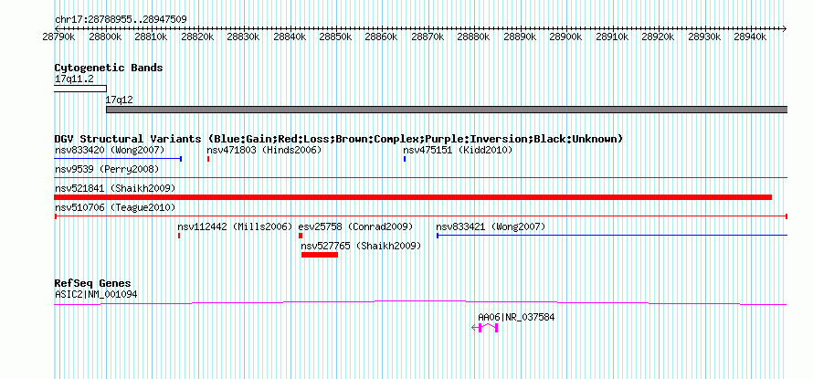Click the 28850k ruler tick label
This screenshot has width=813, height=379.
336,37
